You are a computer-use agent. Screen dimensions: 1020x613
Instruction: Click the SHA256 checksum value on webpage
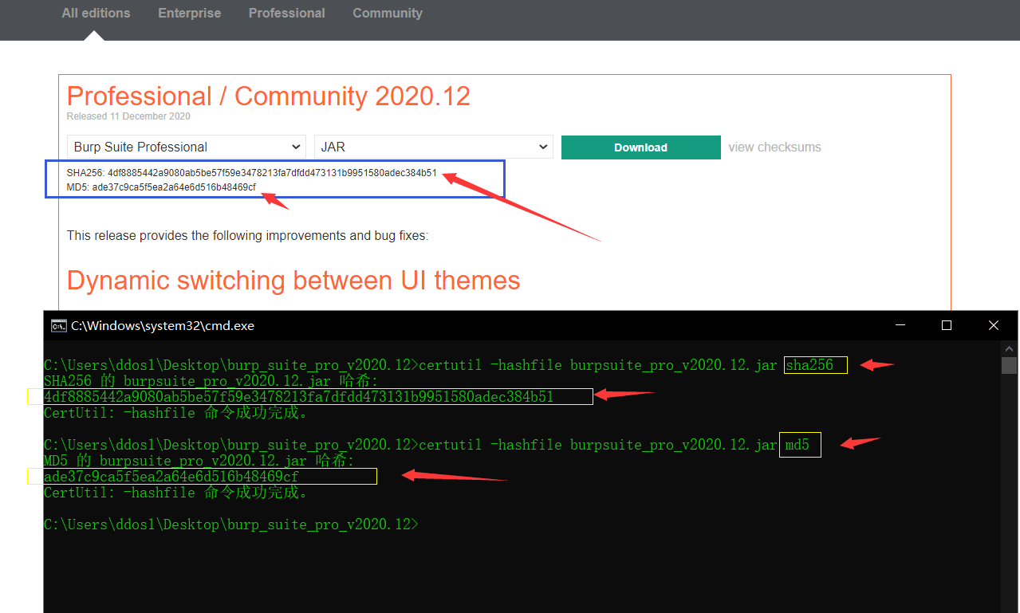[273, 173]
